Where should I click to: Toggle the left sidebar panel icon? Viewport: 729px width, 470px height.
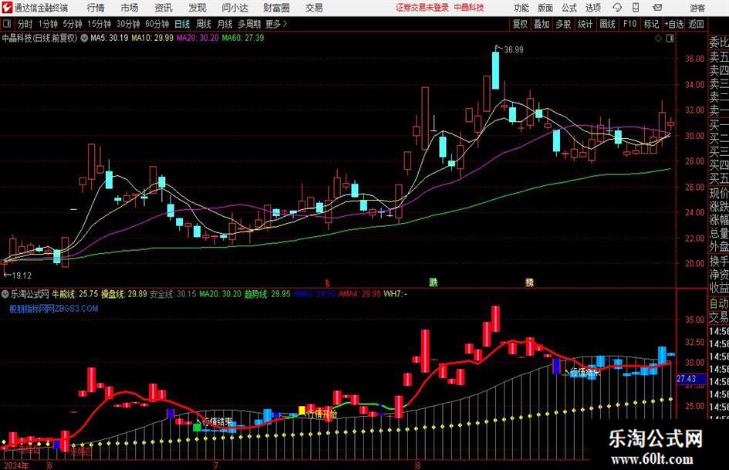click(x=6, y=24)
